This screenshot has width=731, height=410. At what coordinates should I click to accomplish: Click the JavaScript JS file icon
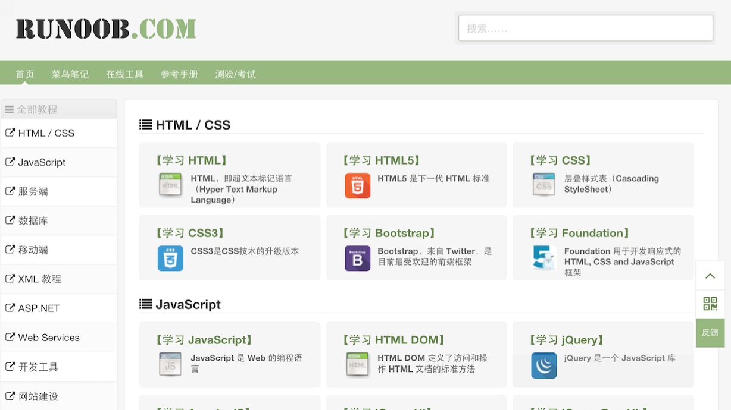point(170,364)
